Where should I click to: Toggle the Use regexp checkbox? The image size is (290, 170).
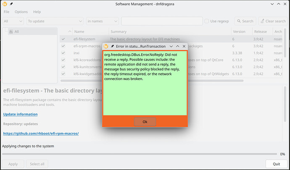pos(207,21)
